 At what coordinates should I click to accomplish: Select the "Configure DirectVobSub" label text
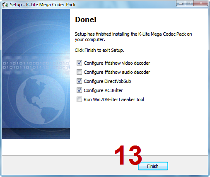pos(107,81)
